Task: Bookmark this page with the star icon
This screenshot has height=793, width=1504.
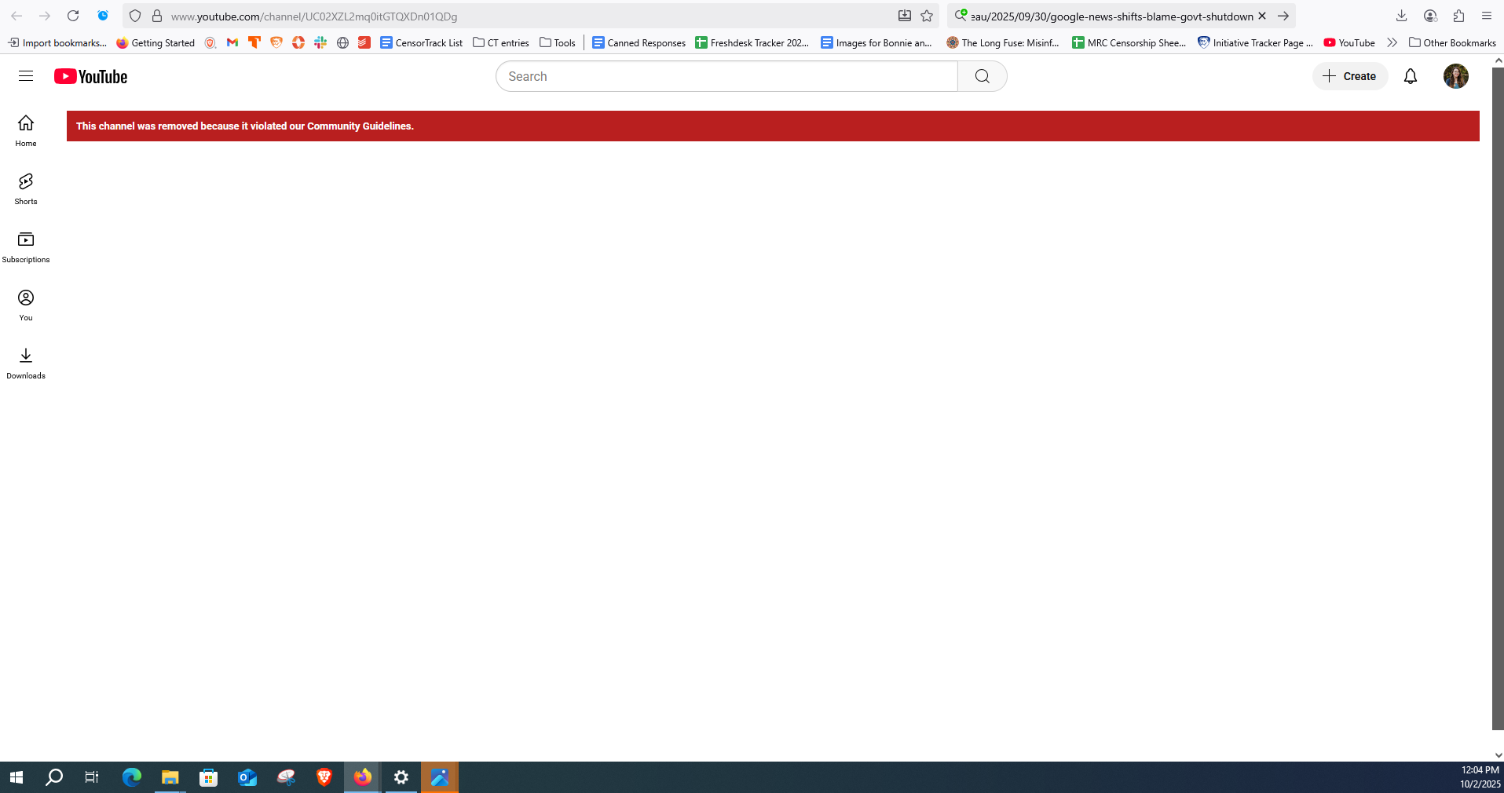Action: [x=927, y=16]
